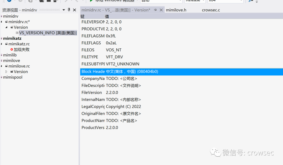Collapse the Version folder under mimidrv.rc
The width and height of the screenshot is (283, 165).
click(6, 27)
